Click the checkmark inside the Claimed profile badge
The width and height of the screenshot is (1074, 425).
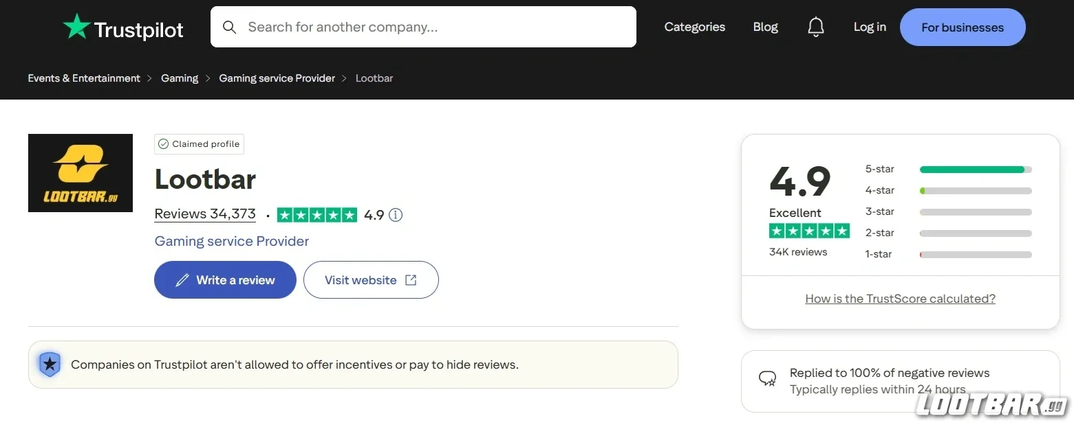point(164,143)
